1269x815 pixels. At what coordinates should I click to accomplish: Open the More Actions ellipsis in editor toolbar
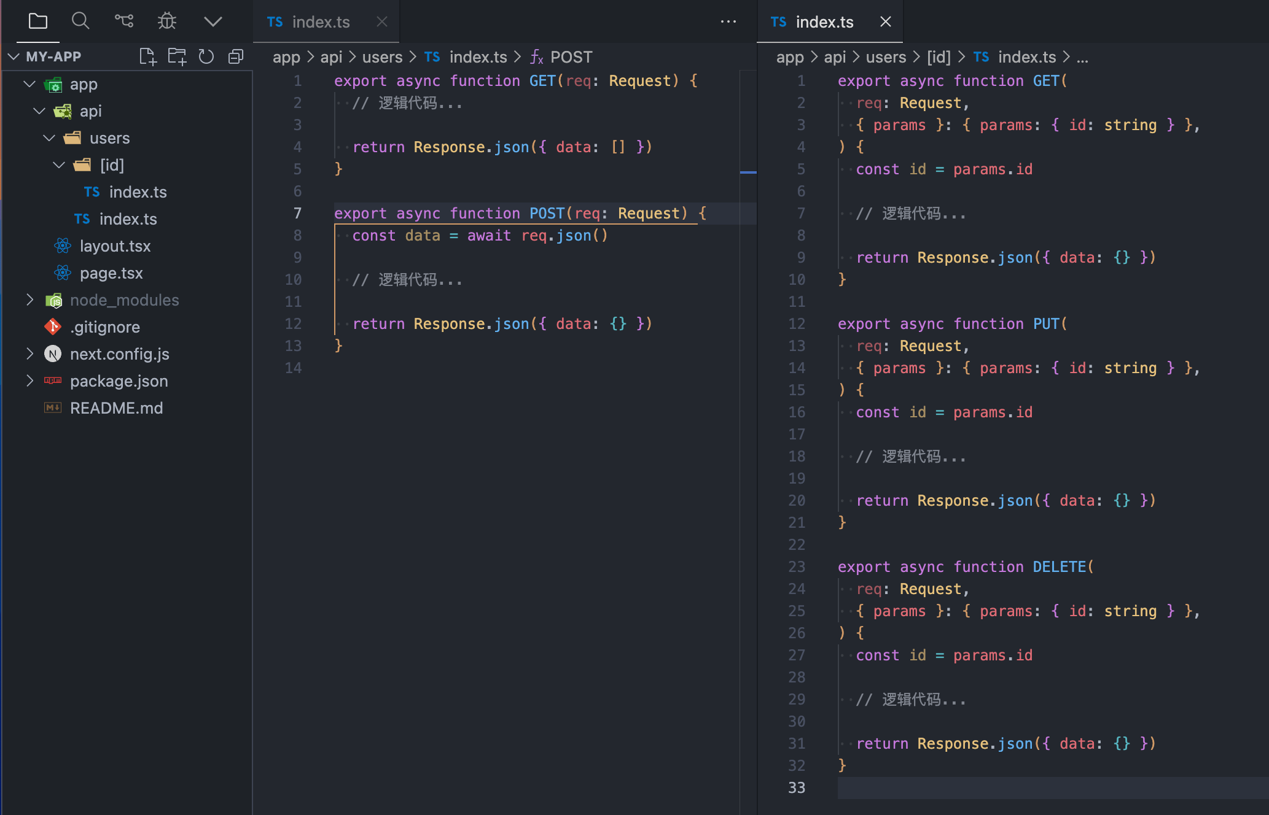pos(728,21)
